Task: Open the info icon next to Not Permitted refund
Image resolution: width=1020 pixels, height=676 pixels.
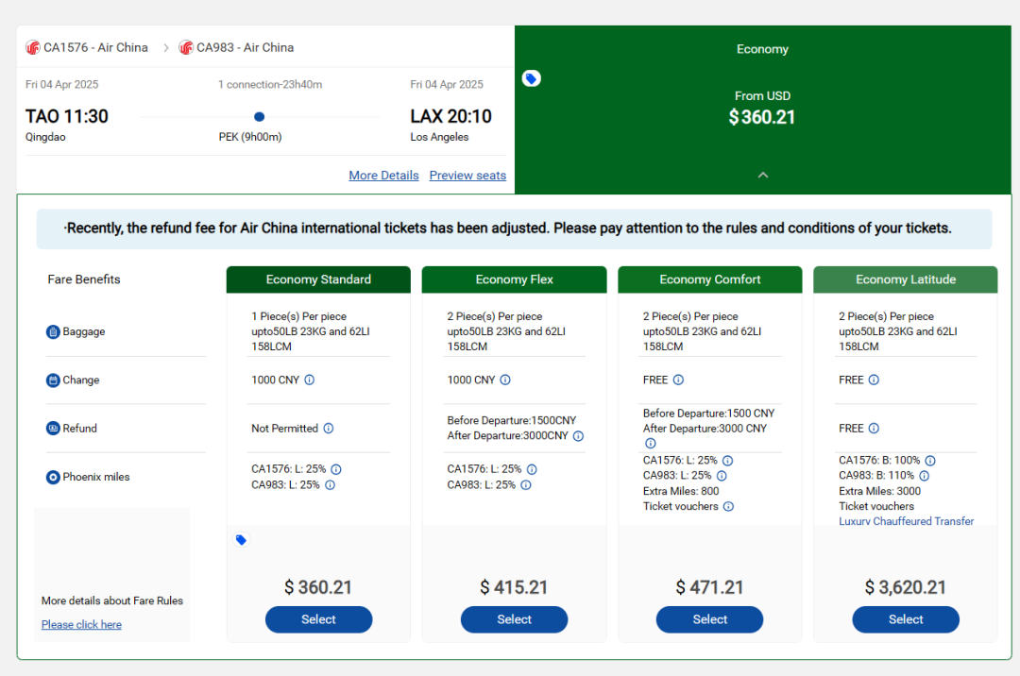Action: tap(329, 429)
